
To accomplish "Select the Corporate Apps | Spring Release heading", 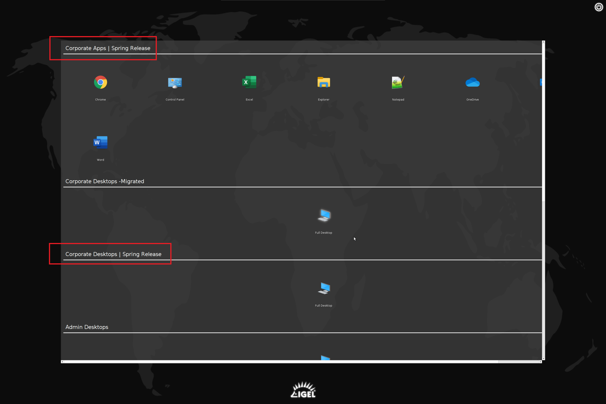I will coord(108,48).
